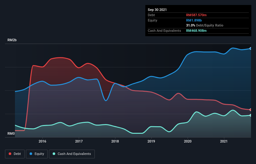The width and height of the screenshot is (256, 164).
Task: Select the 2020 x-axis label
Action: coord(188,141)
